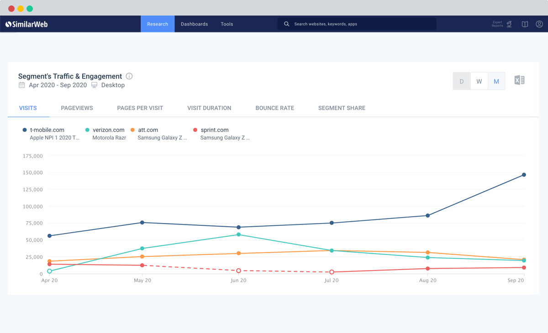Viewport: 548px width, 333px height.
Task: Open the Research tab
Action: pos(158,24)
